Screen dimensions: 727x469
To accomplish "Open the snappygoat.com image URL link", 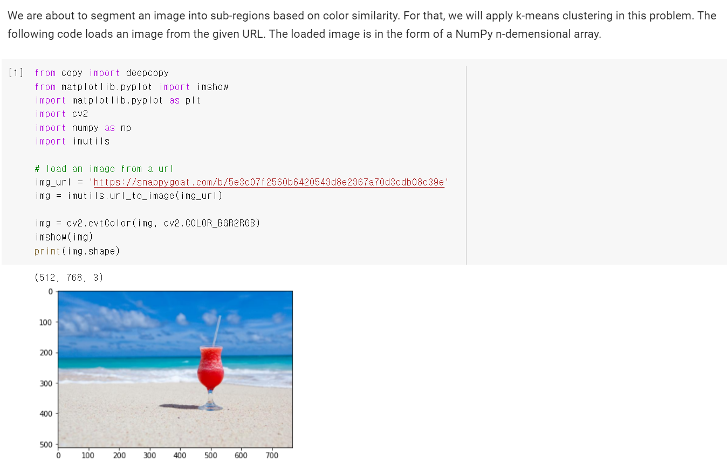I will coord(269,182).
